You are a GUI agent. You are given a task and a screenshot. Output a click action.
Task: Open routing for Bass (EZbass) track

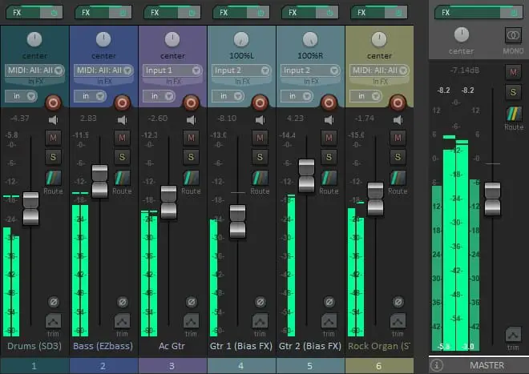tap(122, 178)
